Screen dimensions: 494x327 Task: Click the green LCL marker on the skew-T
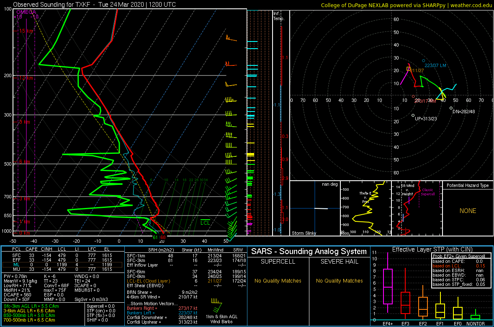pyautogui.click(x=206, y=222)
